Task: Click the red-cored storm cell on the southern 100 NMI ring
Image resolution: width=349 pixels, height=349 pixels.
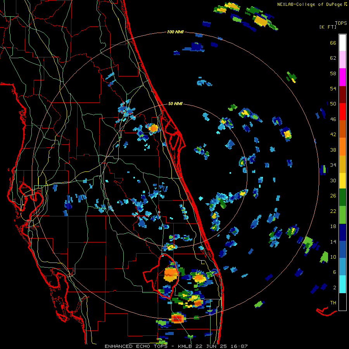Action: tap(178, 318)
